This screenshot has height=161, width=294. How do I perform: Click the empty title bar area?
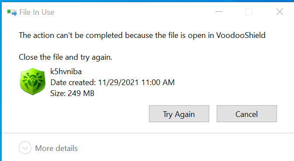tap(131, 12)
